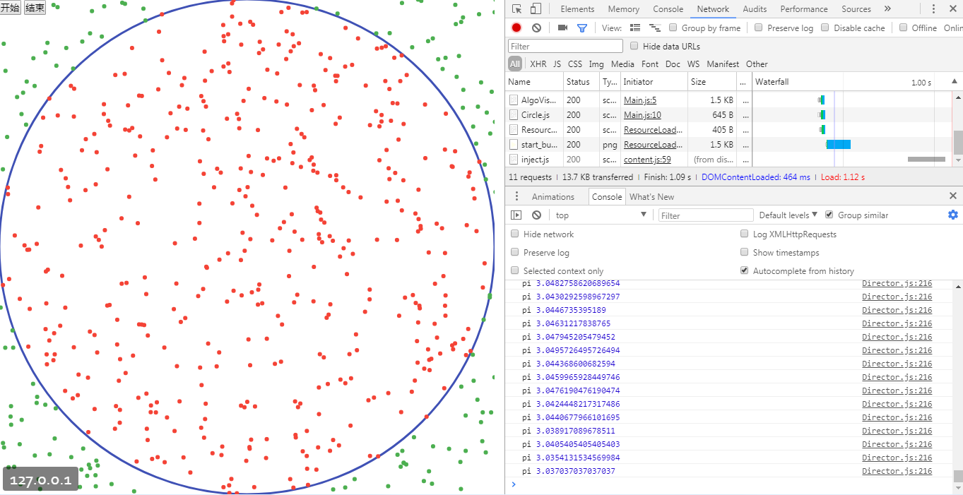Open the What's New drawer tab
The image size is (963, 495).
(651, 196)
